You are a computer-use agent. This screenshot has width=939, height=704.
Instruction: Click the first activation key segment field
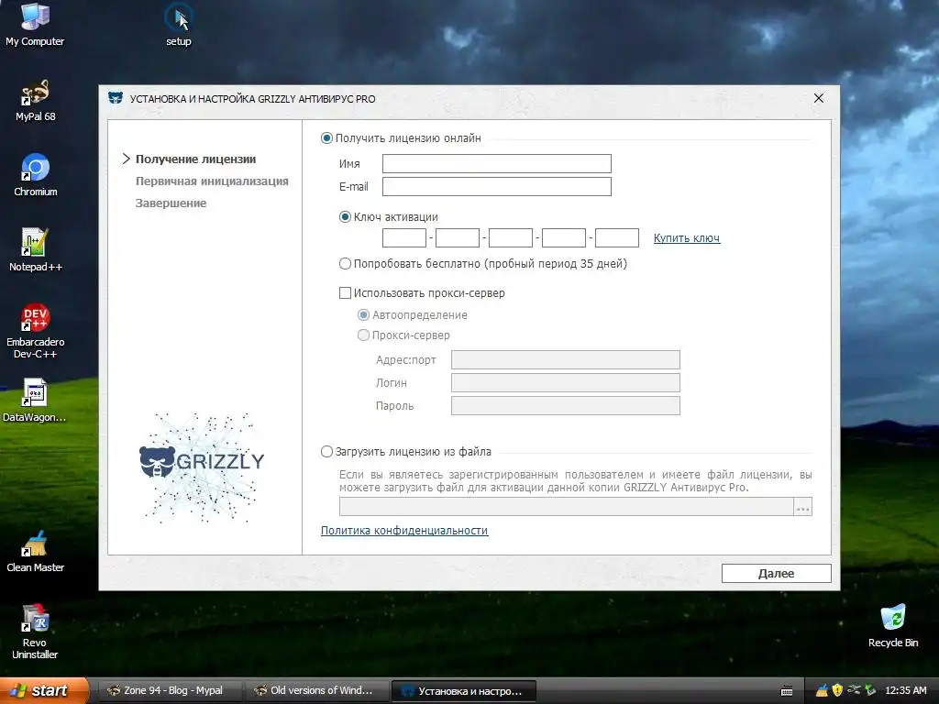click(404, 237)
